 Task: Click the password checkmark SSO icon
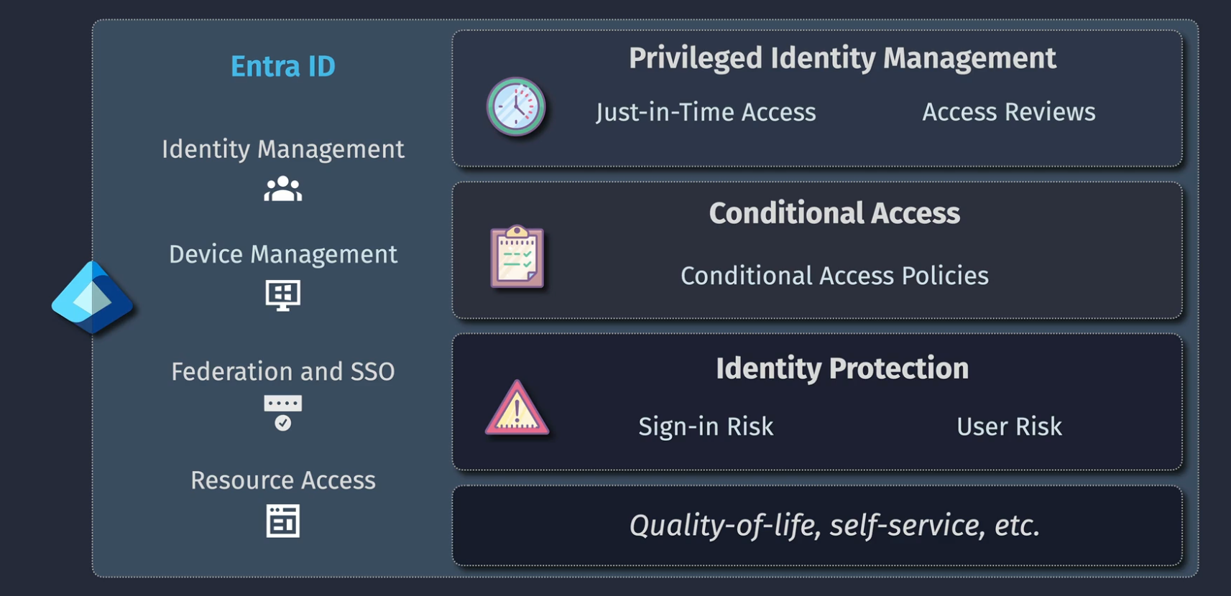[x=283, y=413]
